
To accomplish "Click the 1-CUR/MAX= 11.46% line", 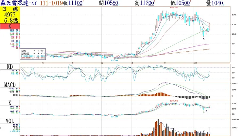I will [x=33, y=56].
